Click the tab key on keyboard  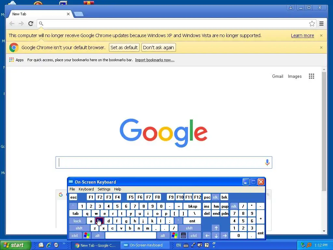(x=75, y=214)
